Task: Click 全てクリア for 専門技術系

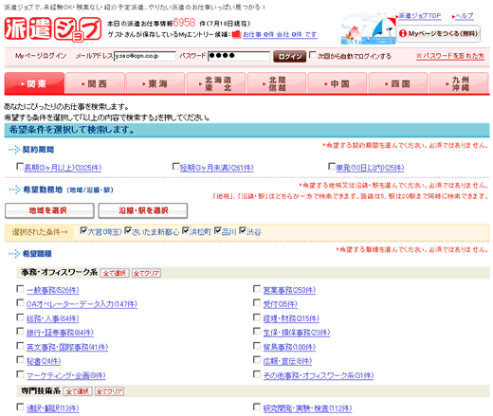Action: [x=109, y=391]
